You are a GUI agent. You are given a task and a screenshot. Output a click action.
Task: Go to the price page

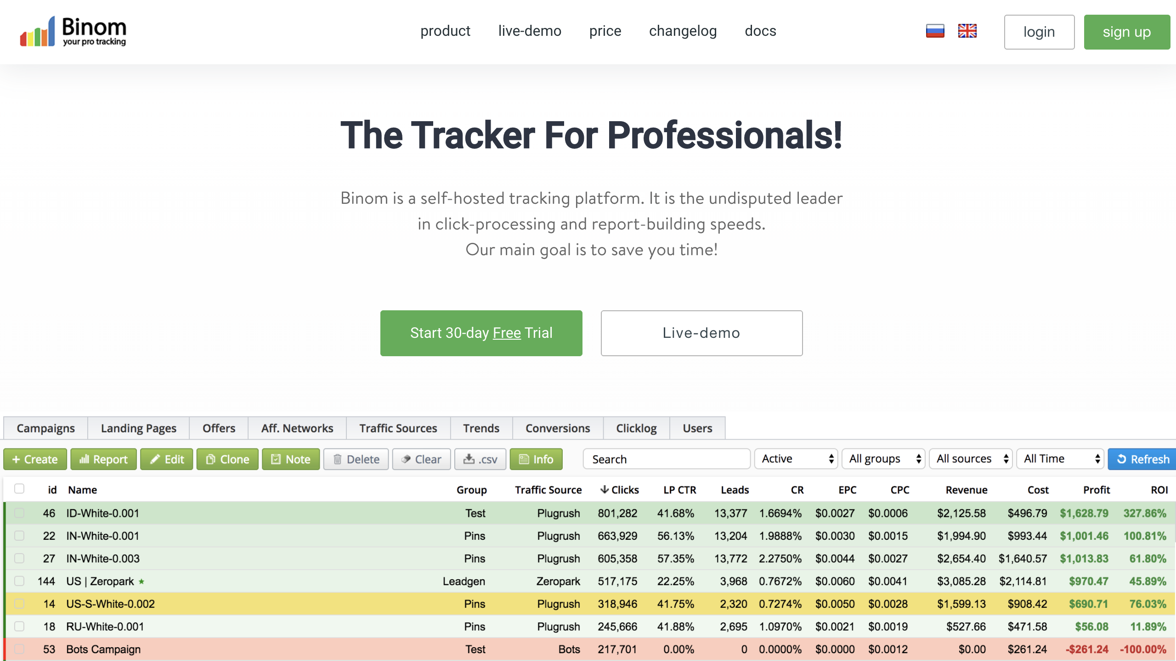click(x=605, y=31)
